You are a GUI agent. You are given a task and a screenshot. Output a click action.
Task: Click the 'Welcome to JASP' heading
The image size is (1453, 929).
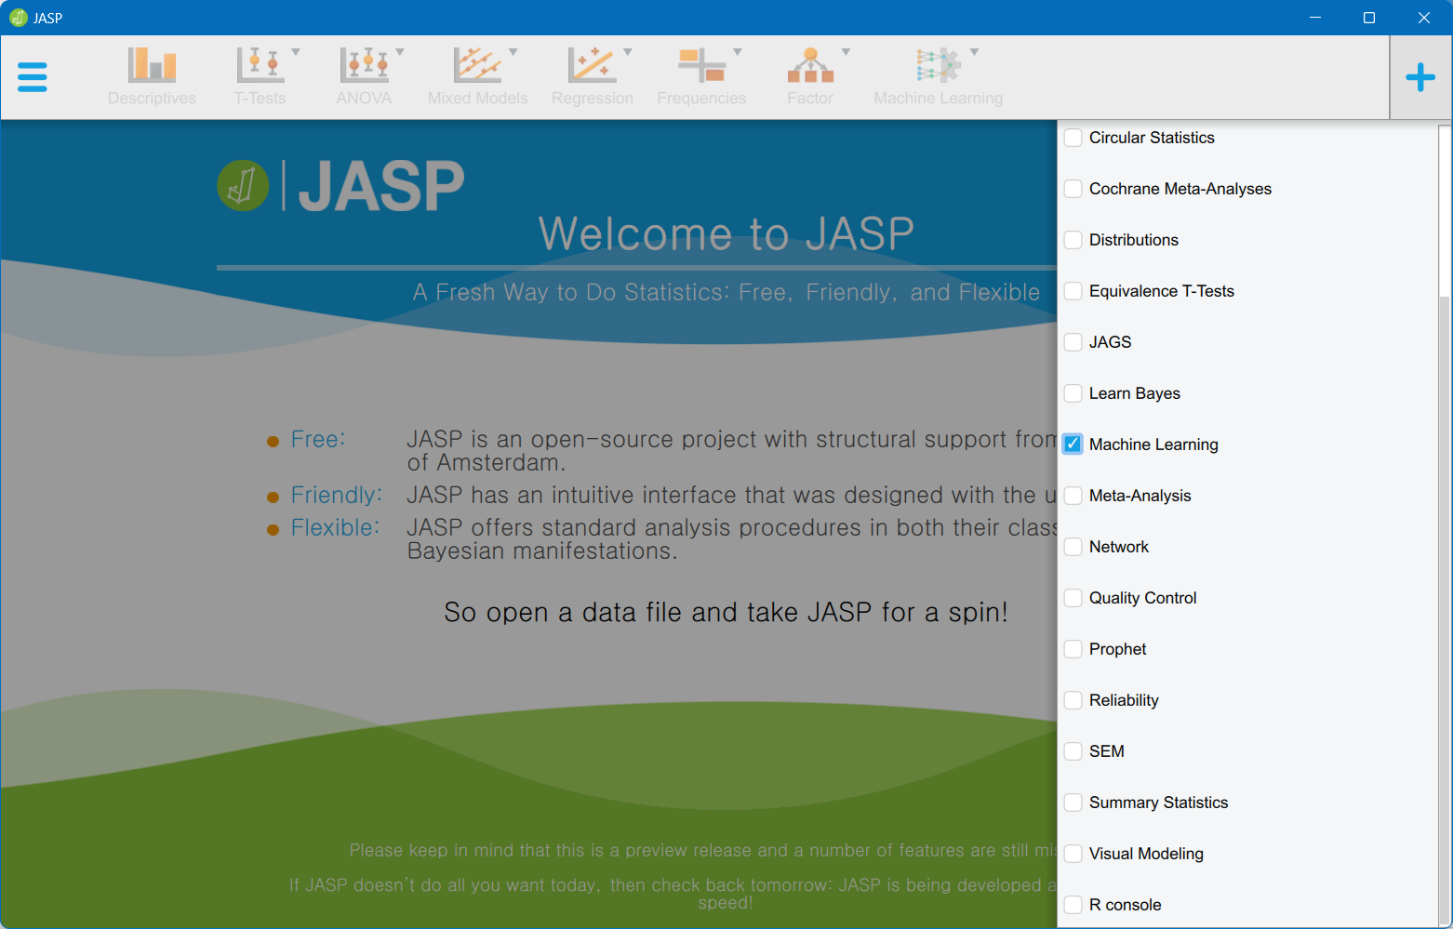(x=726, y=233)
